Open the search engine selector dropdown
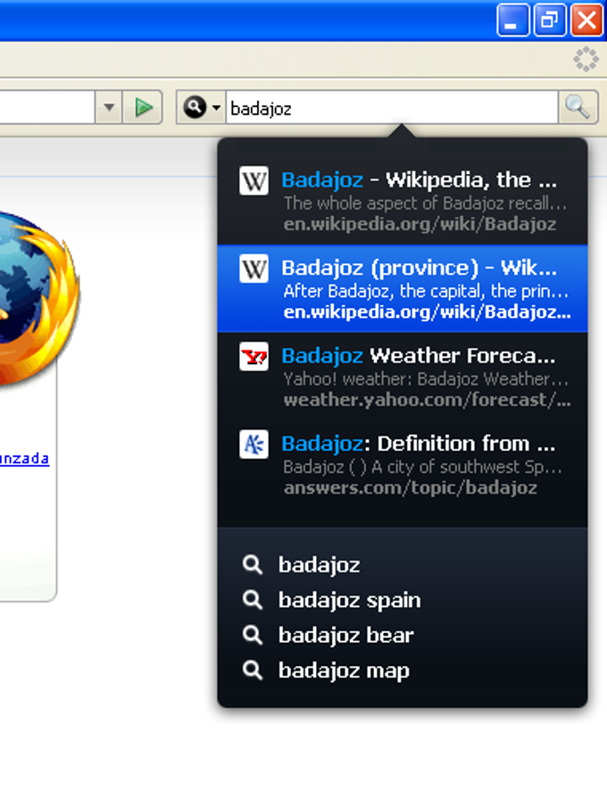 202,107
